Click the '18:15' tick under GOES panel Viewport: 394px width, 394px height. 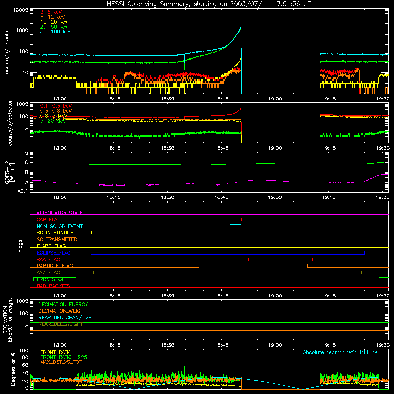pyautogui.click(x=114, y=197)
